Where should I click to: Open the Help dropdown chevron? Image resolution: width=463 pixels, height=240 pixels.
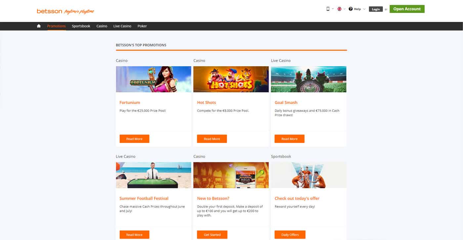(x=364, y=9)
